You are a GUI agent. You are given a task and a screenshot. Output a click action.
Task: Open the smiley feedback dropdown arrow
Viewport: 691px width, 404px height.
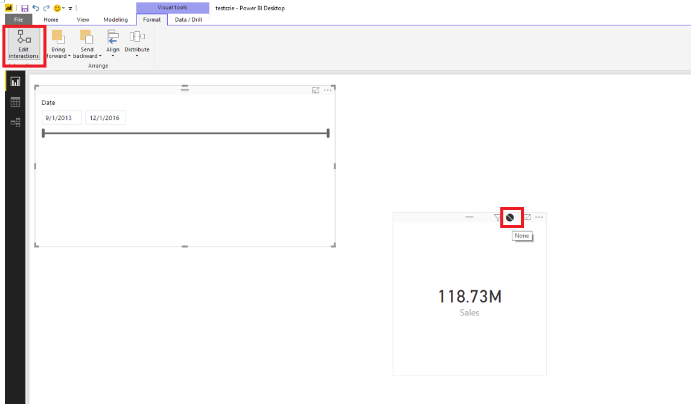coord(63,8)
